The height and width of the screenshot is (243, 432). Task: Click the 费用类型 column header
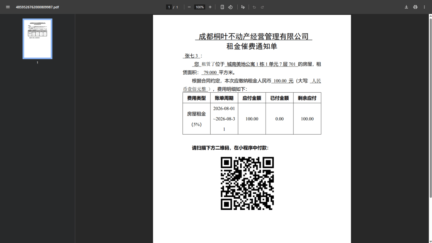[196, 98]
